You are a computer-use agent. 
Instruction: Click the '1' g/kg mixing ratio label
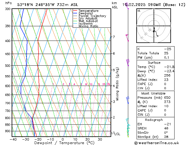[x=53, y=84]
